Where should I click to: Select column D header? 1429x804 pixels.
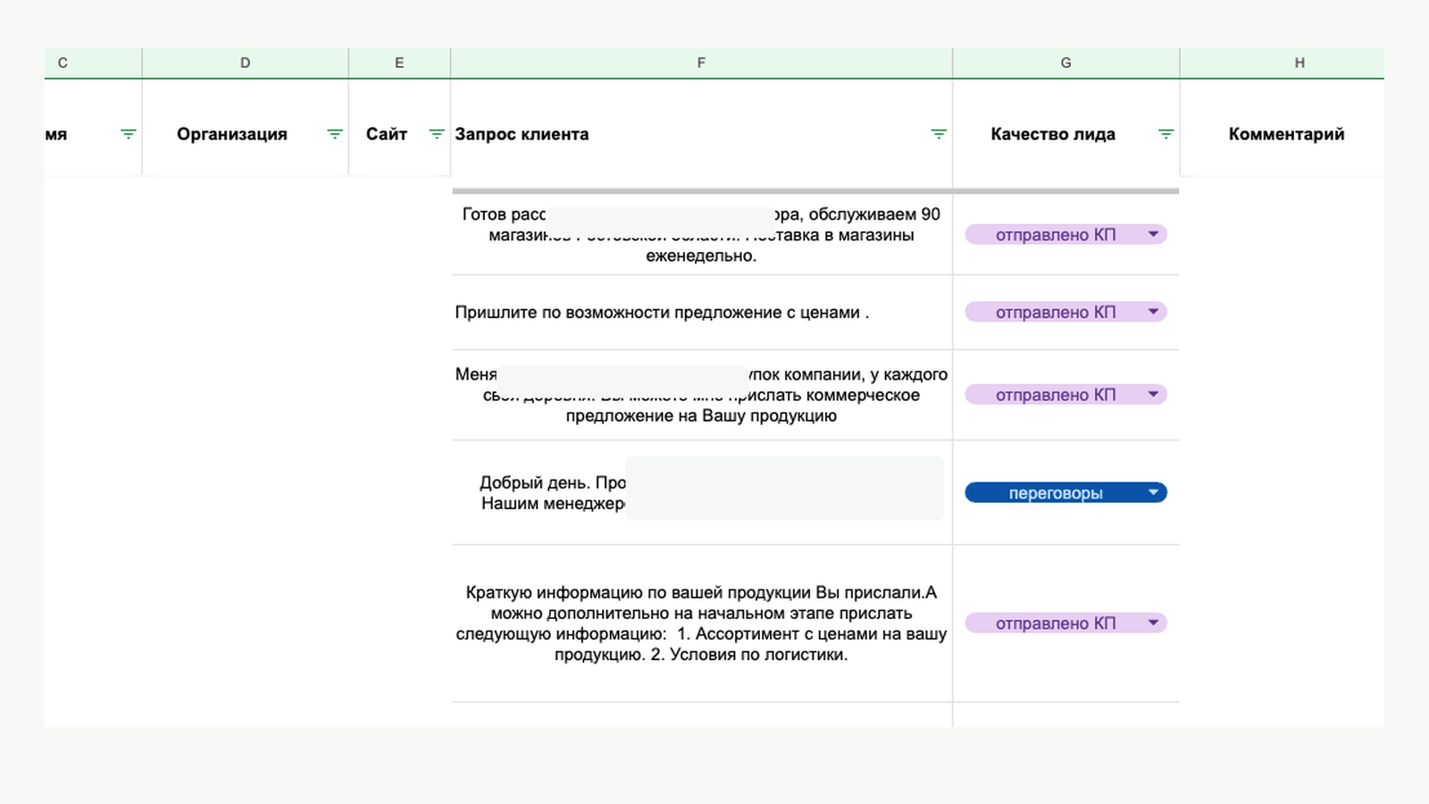click(x=245, y=63)
